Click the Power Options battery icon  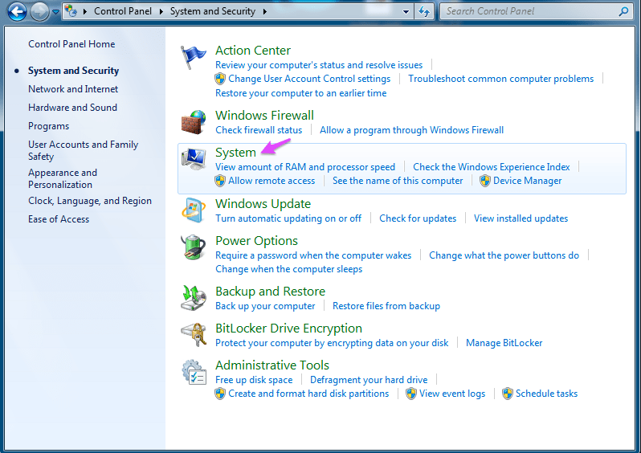click(194, 247)
